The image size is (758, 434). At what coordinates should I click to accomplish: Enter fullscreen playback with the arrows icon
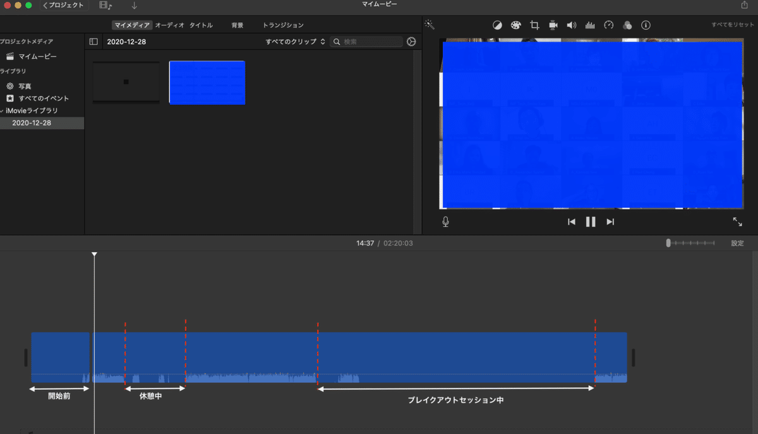737,222
